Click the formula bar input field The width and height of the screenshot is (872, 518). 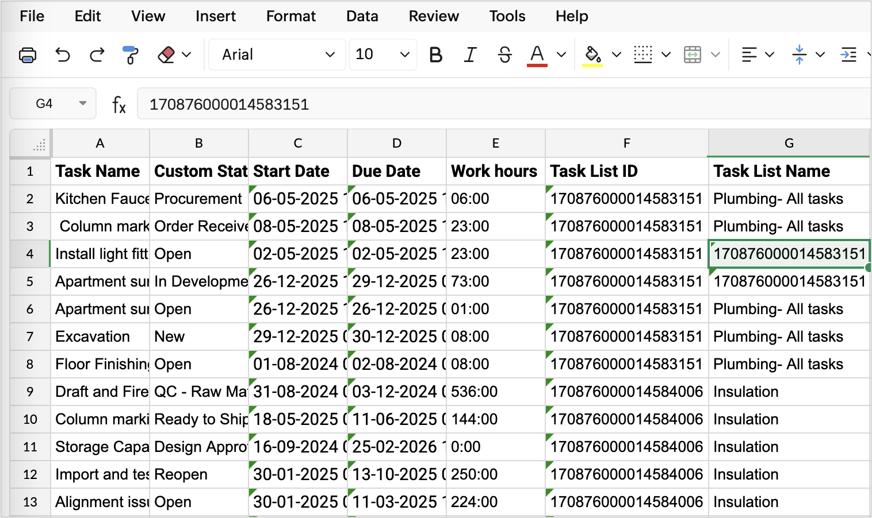[500, 105]
